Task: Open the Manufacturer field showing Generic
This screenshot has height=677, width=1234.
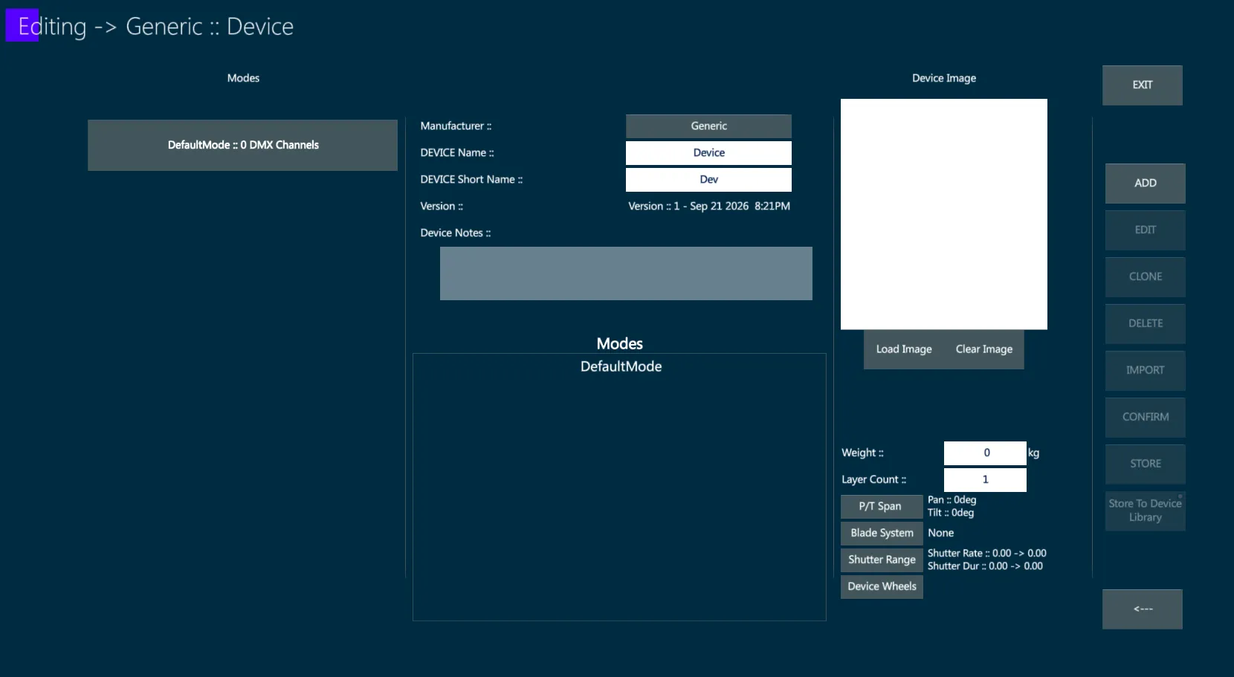Action: (708, 126)
